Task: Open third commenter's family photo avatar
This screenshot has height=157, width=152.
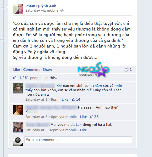Action: [x=18, y=127]
